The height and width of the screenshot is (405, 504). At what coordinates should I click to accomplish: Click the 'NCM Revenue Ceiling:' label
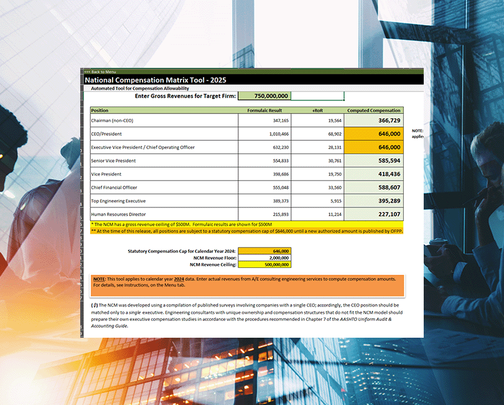(213, 265)
